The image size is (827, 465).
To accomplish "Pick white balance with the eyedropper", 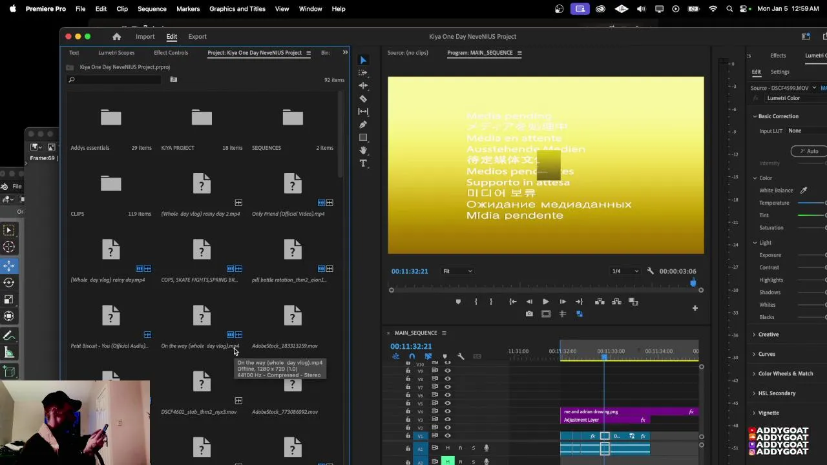I will click(x=804, y=191).
